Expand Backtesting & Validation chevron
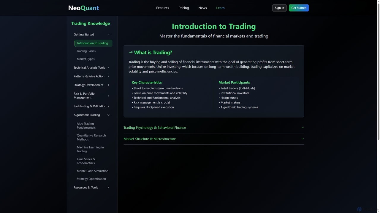The image size is (380, 213). [x=108, y=106]
